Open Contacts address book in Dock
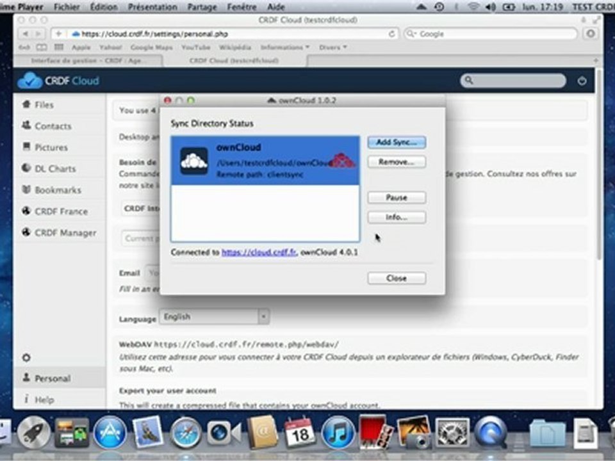This screenshot has height=461, width=615. pyautogui.click(x=262, y=432)
